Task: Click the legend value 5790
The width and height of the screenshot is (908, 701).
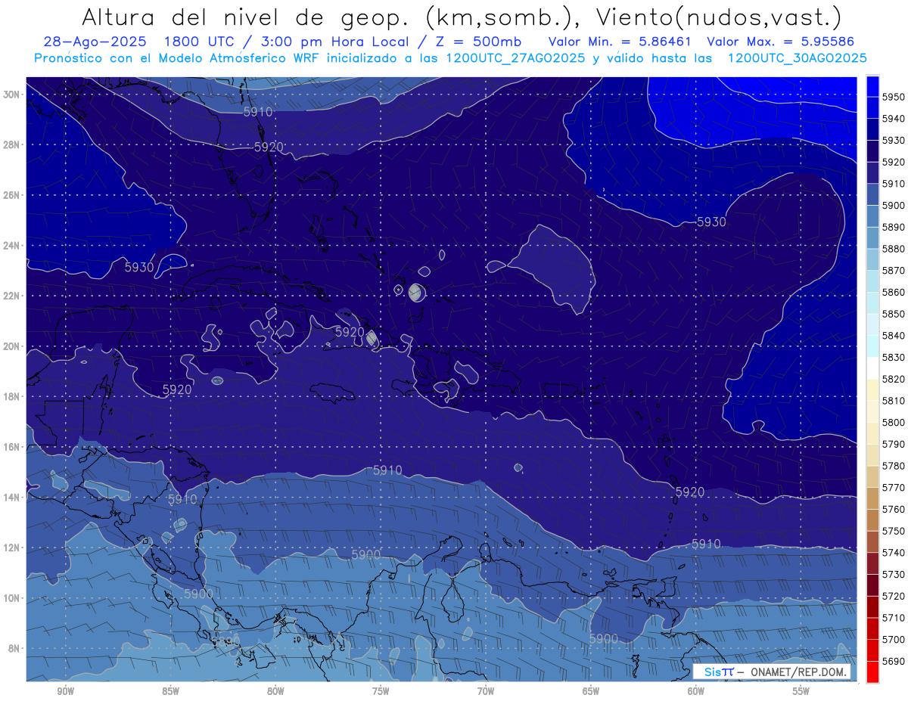Action: (x=894, y=444)
